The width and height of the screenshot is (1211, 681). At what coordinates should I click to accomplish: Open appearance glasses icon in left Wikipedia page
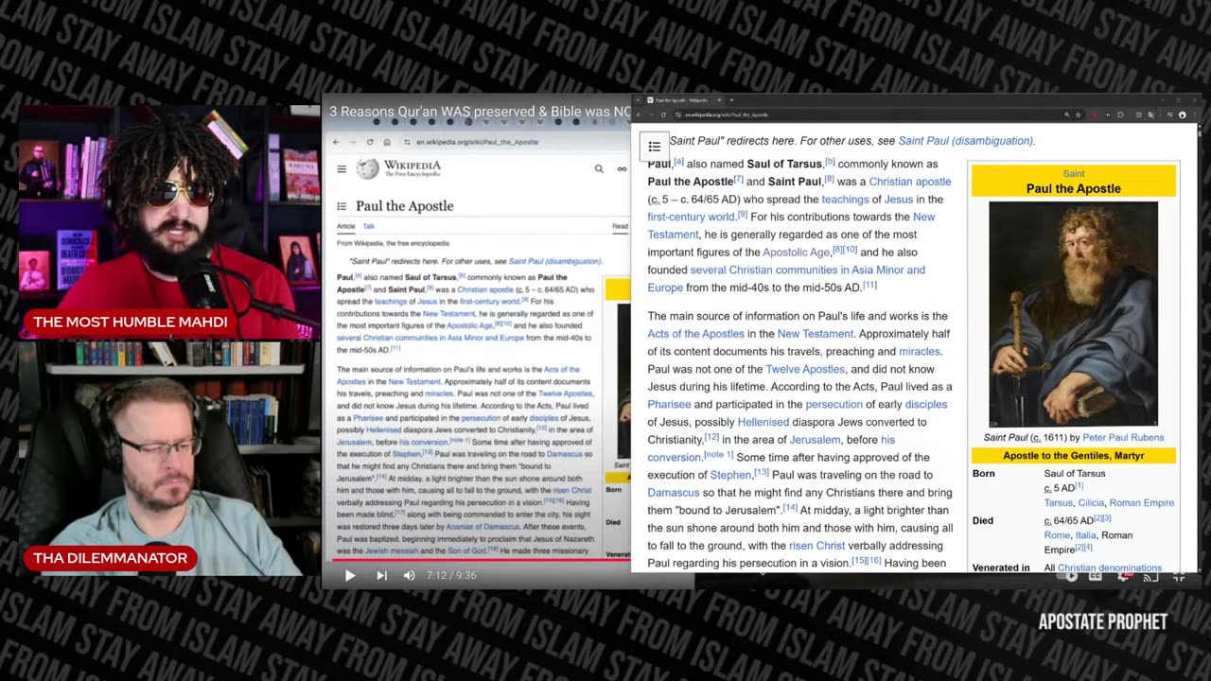coord(622,169)
